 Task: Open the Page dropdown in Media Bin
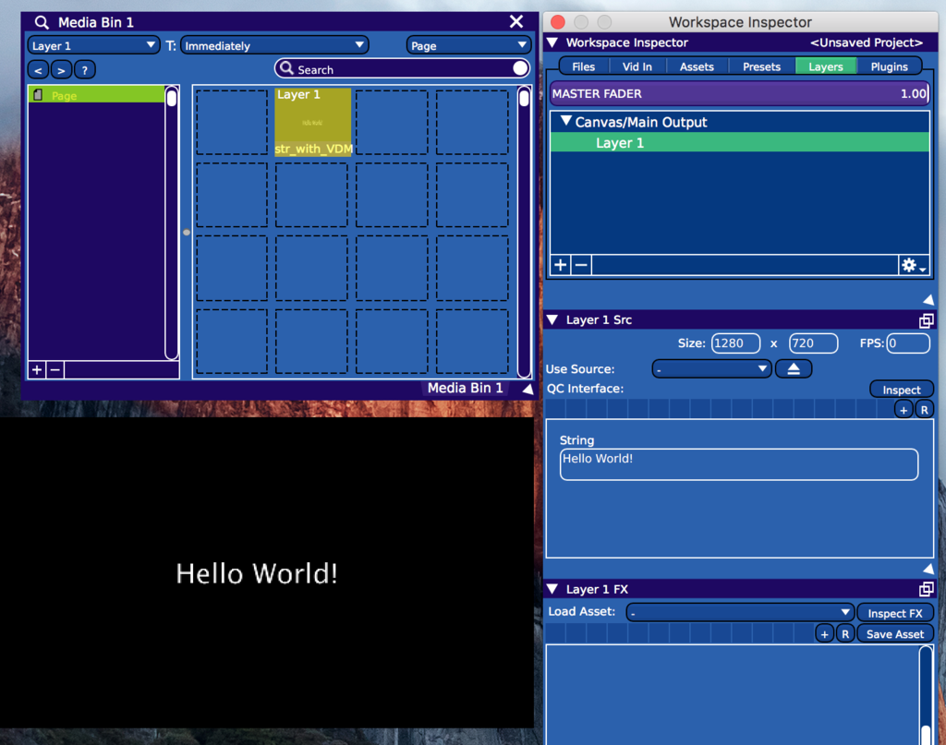tap(468, 46)
